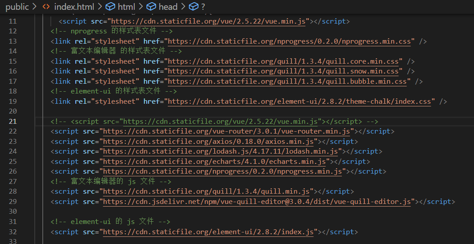This screenshot has height=244, width=474.
Task: Click the 'element-ui 的 js 文件' comment
Action: pyautogui.click(x=110, y=222)
